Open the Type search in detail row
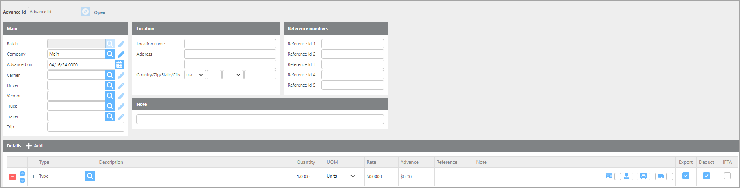This screenshot has width=740, height=188. 90,176
